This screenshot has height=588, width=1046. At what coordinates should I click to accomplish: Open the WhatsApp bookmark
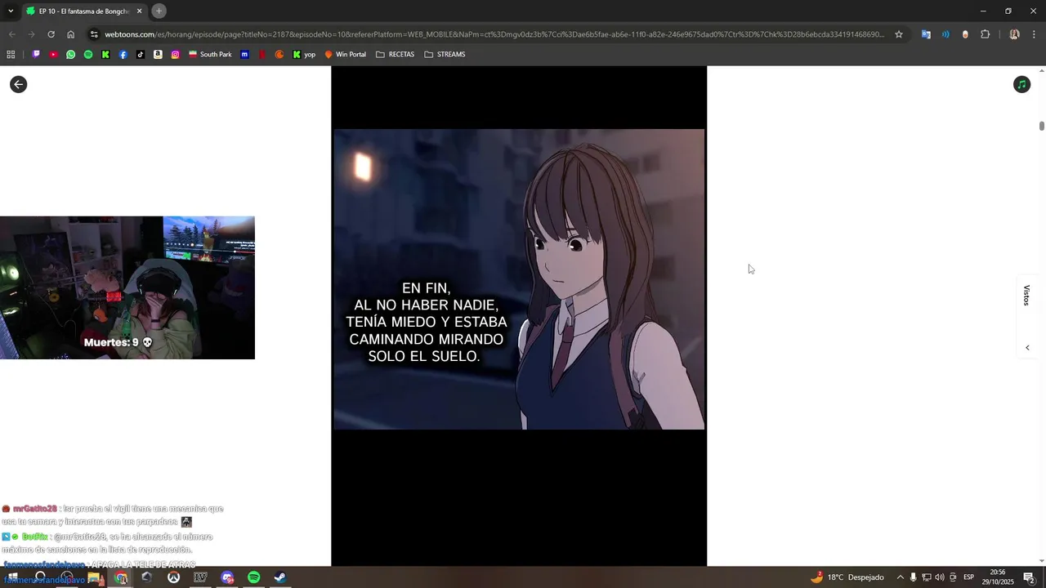71,55
